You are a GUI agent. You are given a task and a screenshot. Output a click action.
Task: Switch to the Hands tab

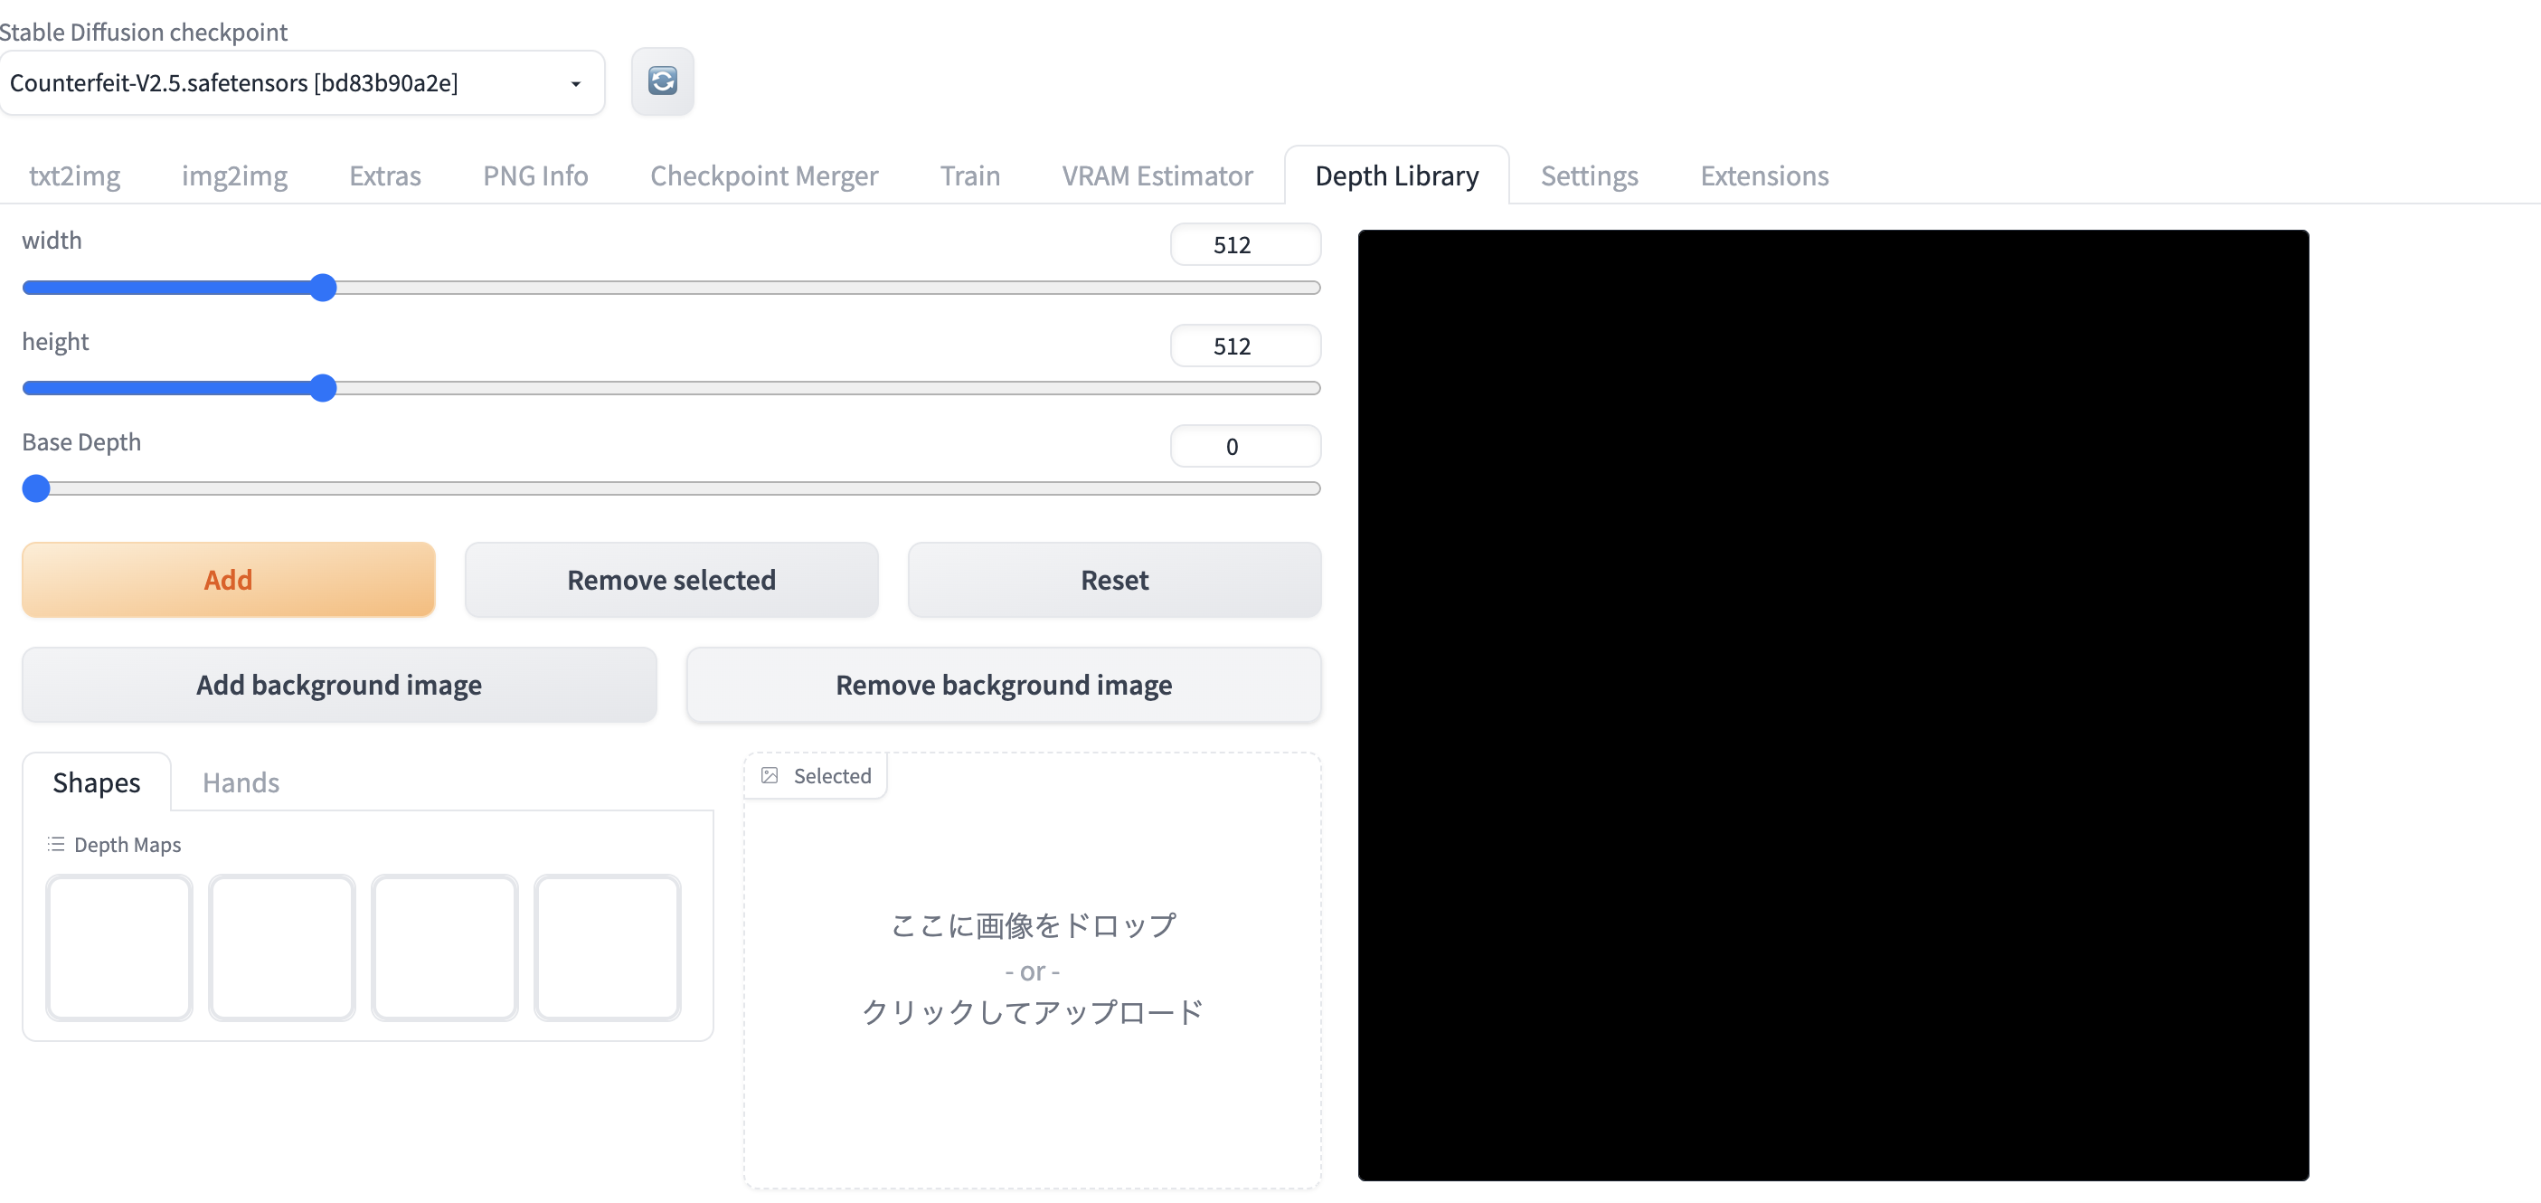coord(241,781)
